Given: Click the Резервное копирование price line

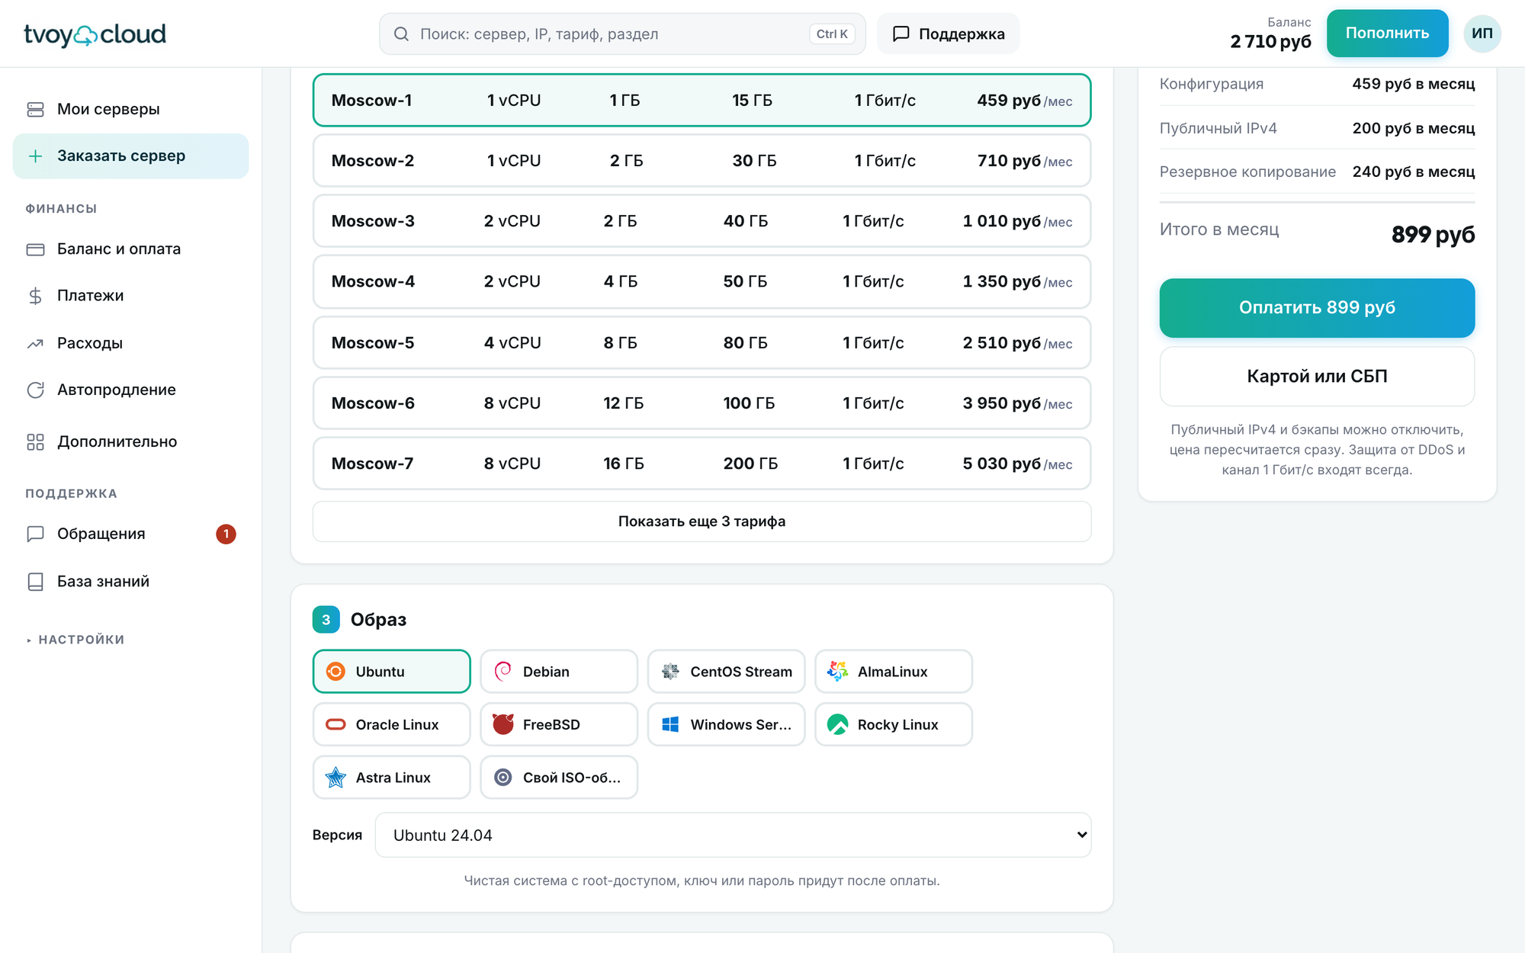Looking at the screenshot, I should pyautogui.click(x=1317, y=172).
